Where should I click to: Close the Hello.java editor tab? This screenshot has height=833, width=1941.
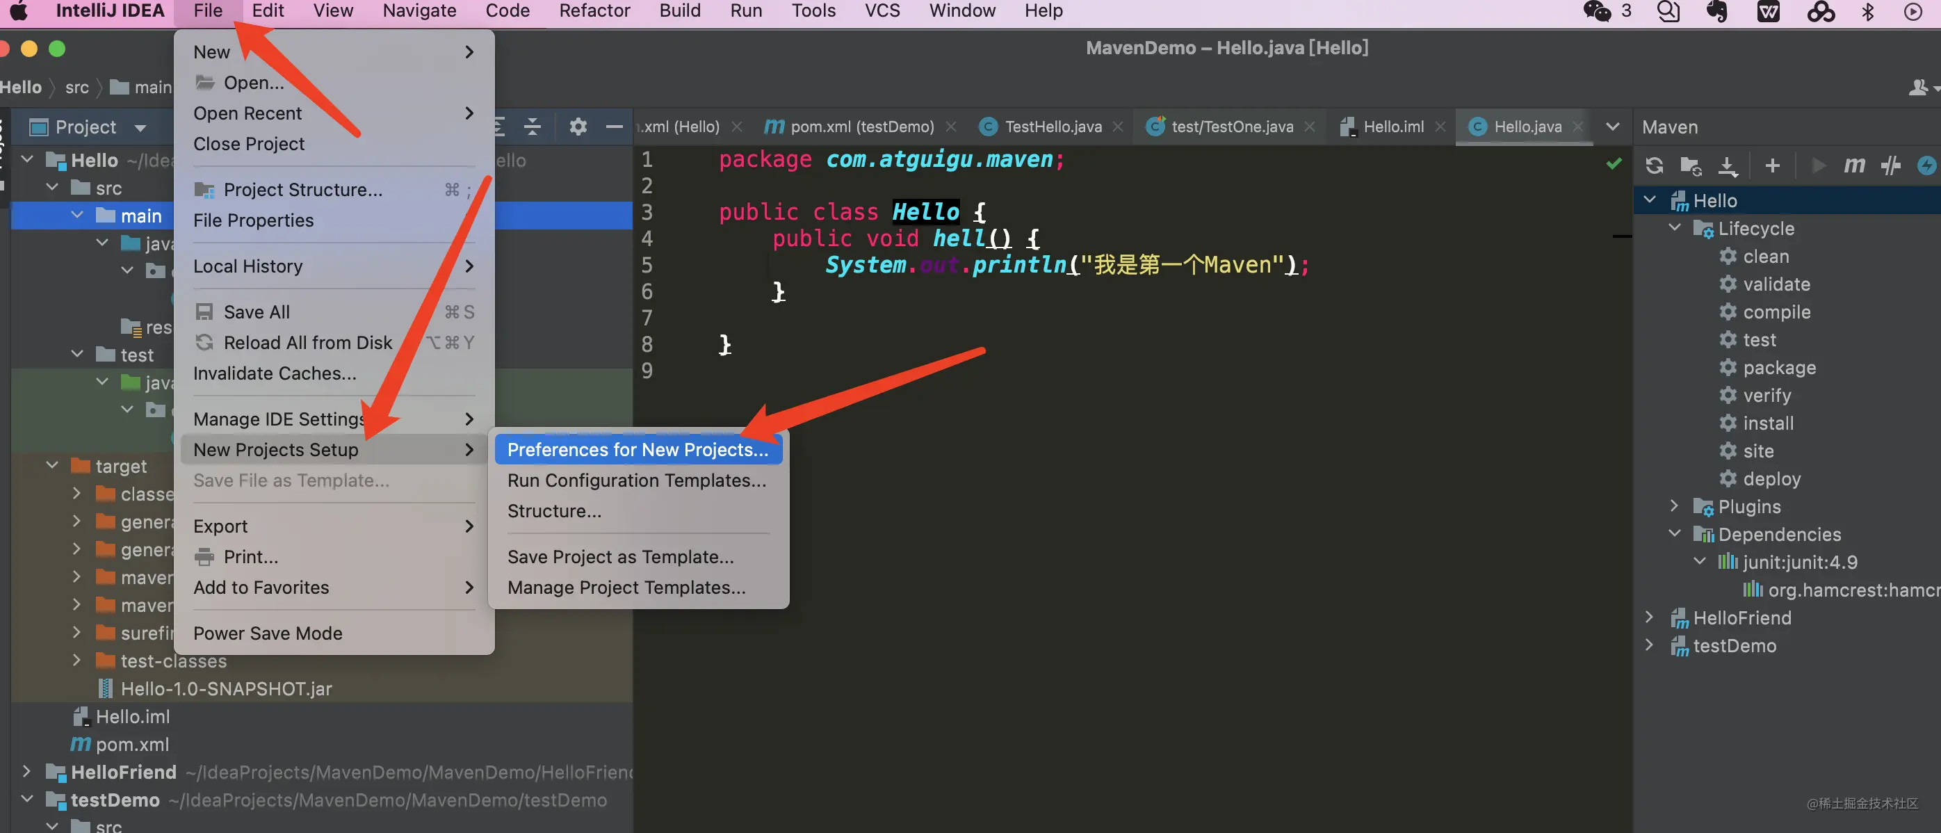point(1578,127)
